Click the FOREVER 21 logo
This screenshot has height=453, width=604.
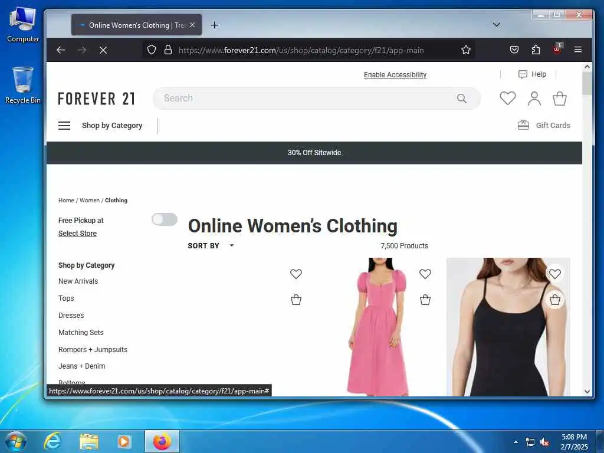96,99
